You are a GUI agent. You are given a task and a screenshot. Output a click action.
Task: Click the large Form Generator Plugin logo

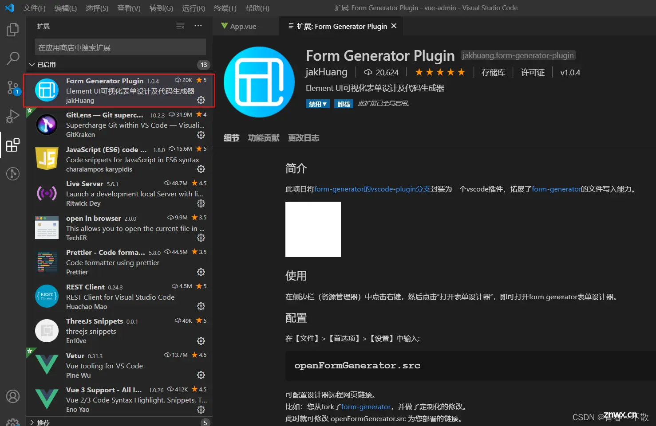(x=259, y=82)
